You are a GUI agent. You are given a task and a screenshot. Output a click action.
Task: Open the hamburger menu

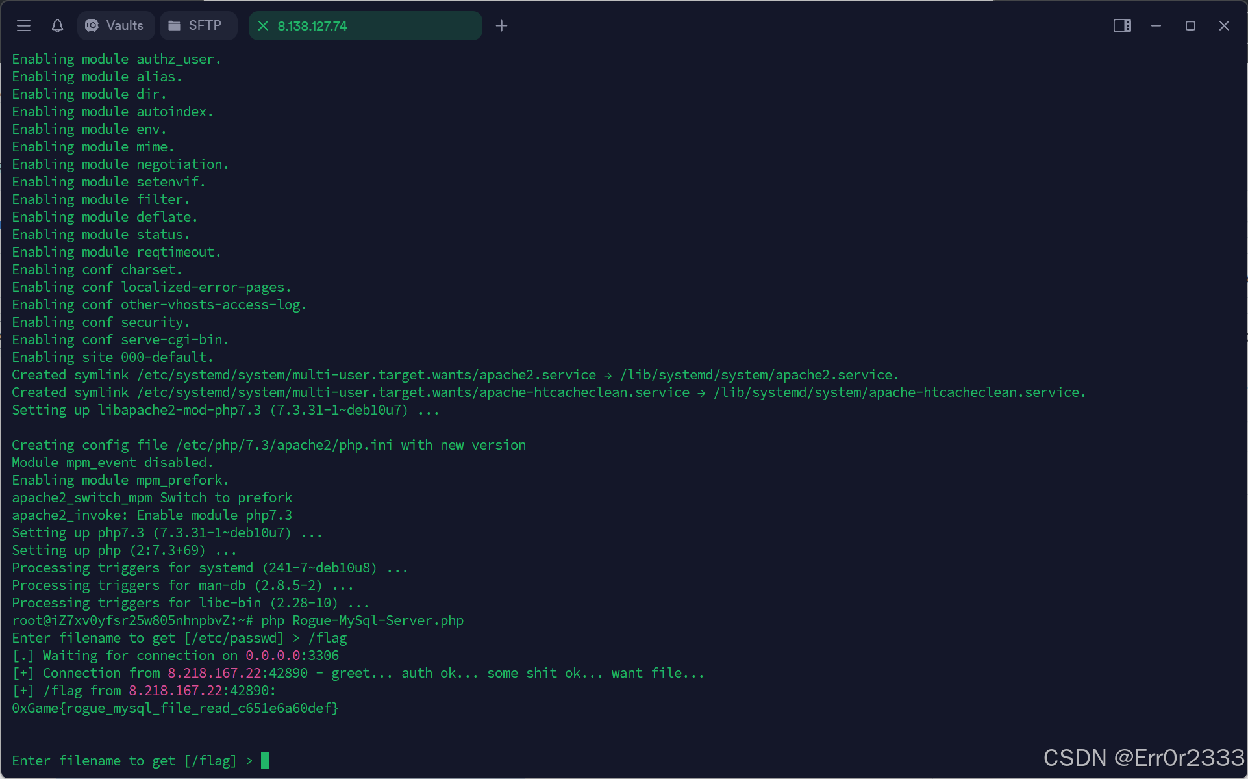(23, 26)
